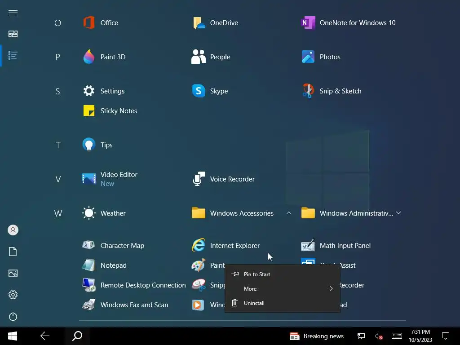
Task: Jump to letter O index
Action: [x=58, y=23]
